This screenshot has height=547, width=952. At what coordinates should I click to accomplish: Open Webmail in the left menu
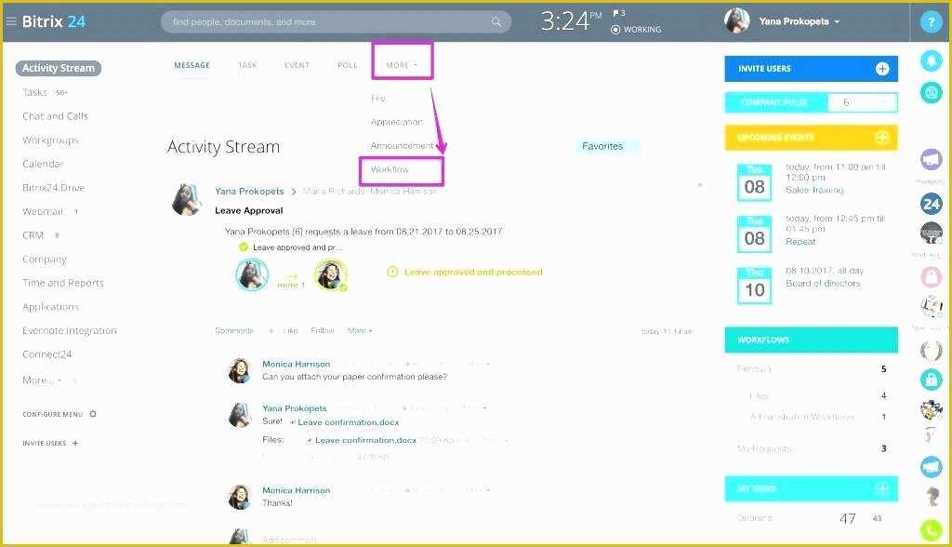pos(43,211)
